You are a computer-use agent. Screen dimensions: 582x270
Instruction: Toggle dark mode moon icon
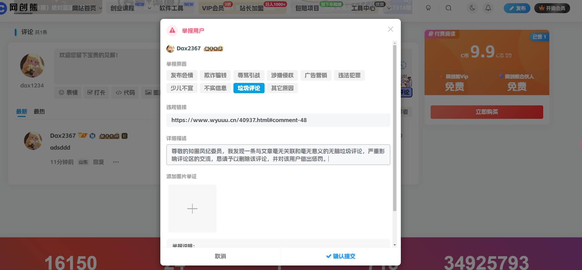click(472, 8)
